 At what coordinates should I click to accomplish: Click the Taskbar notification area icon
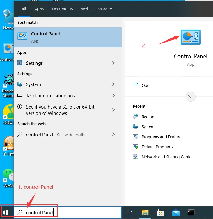tap(20, 95)
